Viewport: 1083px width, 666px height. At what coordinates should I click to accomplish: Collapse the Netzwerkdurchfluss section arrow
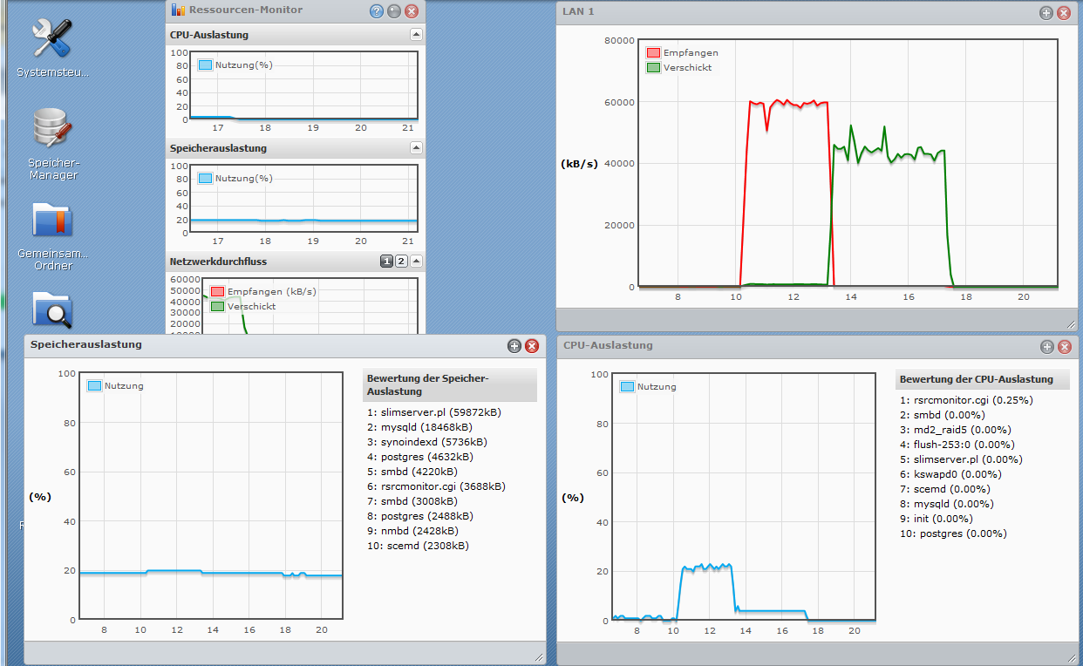coord(416,262)
